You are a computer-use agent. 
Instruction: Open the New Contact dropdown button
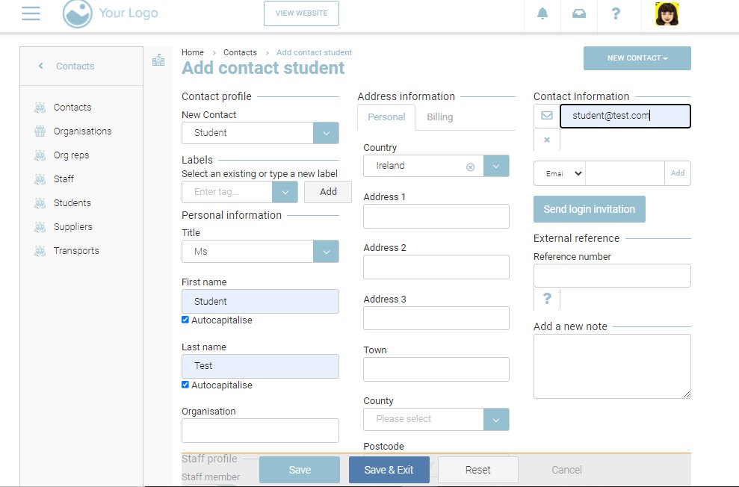[x=637, y=58]
